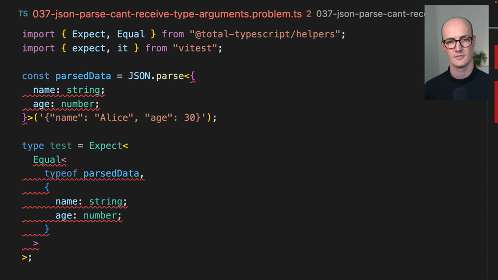This screenshot has height=280, width=498.
Task: Click the '{"name": "Alice", "age": 30}' string argument
Action: pos(122,118)
